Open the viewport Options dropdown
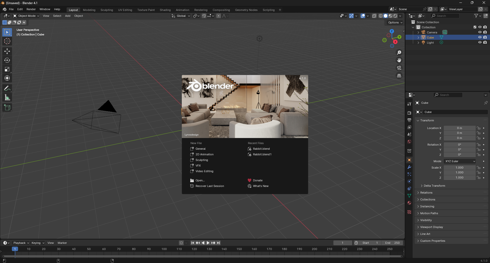The image size is (490, 263). tap(395, 22)
